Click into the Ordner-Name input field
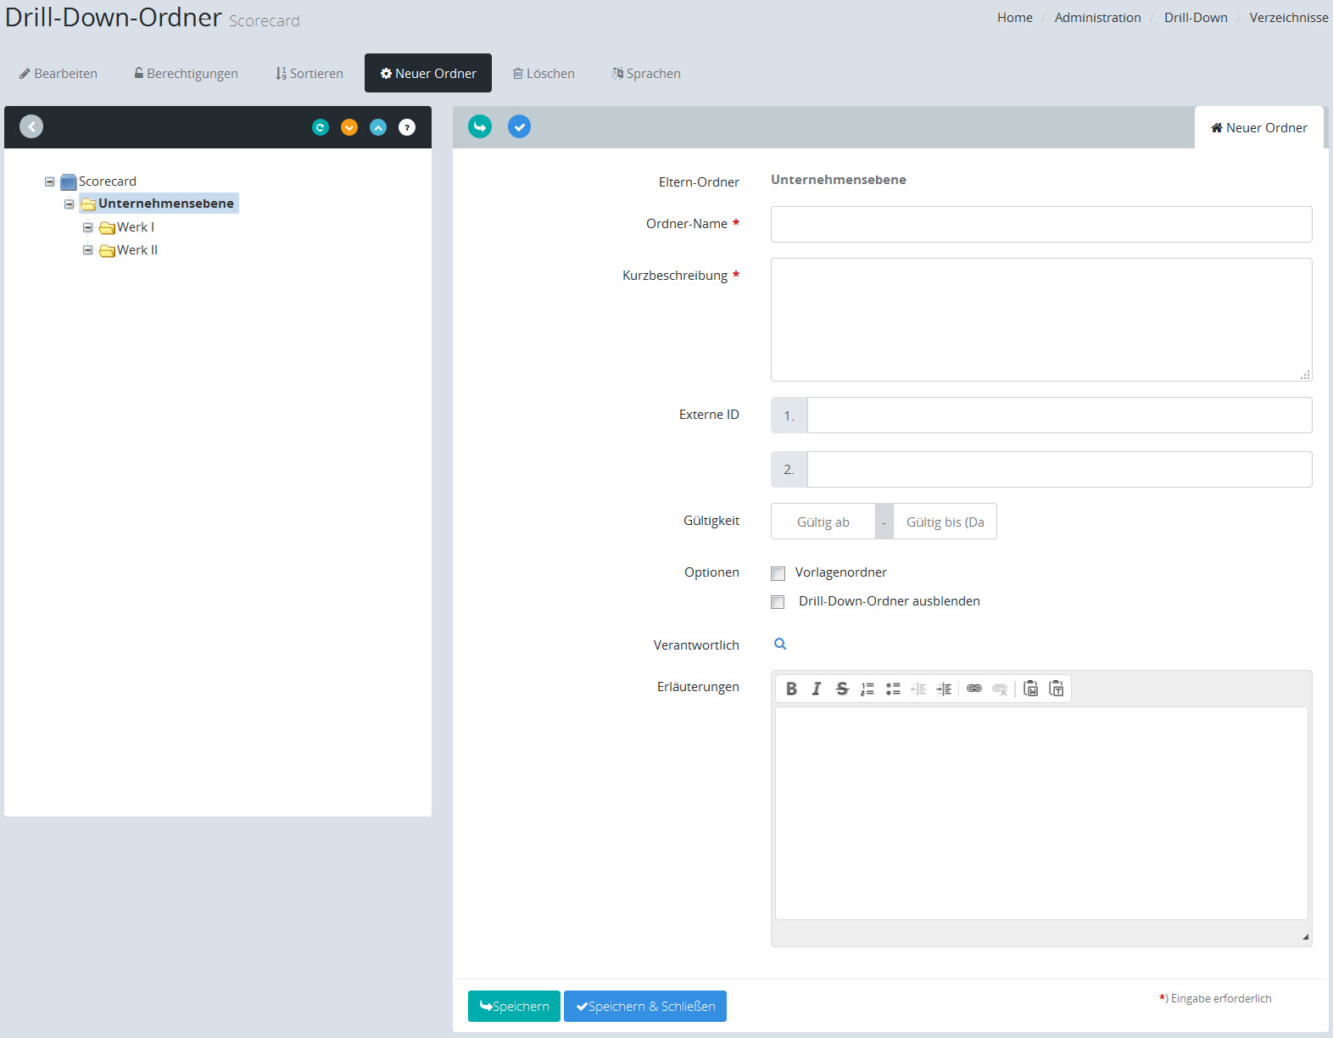 pyautogui.click(x=1040, y=224)
